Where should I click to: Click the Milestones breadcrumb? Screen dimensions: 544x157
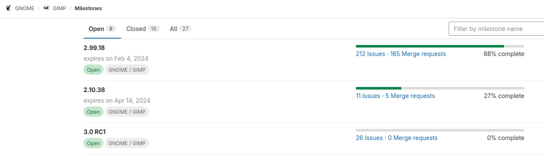click(x=88, y=8)
